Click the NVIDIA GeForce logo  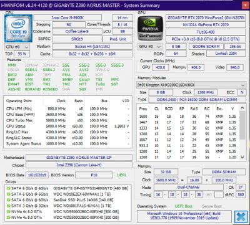150,29
